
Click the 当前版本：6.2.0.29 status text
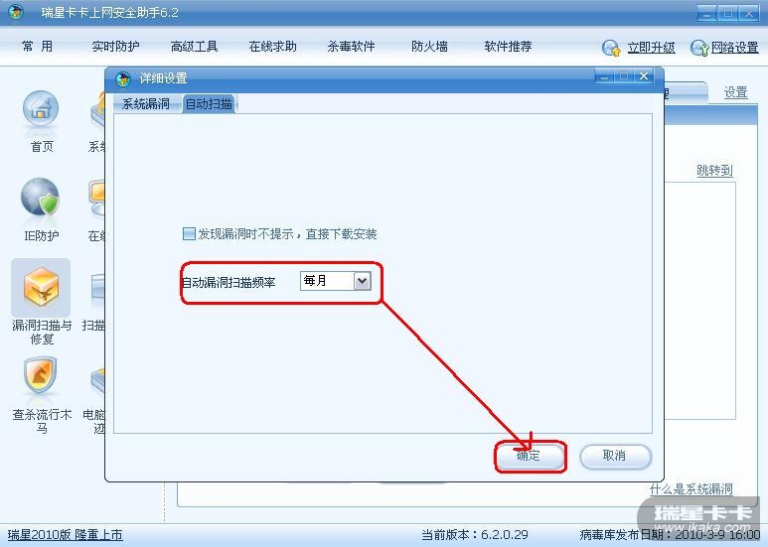pos(475,534)
